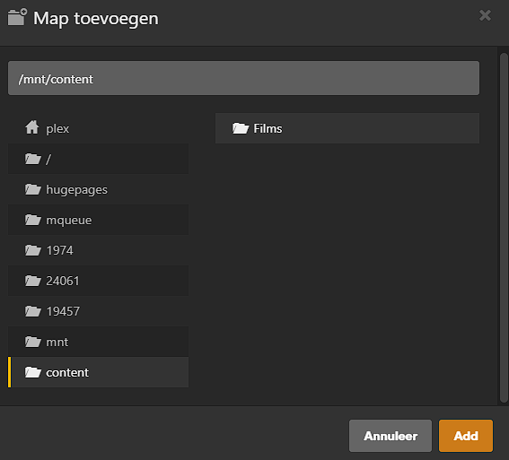Click the folder icon next to 24061
Screen dimensions: 509x460
click(33, 281)
